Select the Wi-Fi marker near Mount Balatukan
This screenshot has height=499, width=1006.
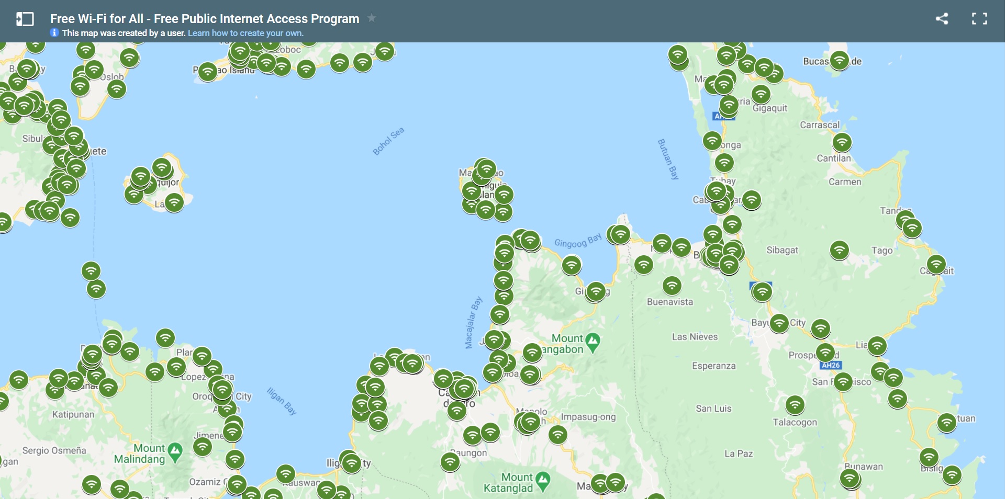click(x=532, y=353)
